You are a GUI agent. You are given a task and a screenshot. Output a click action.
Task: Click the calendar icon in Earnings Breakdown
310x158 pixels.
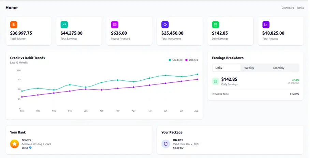coord(216,81)
